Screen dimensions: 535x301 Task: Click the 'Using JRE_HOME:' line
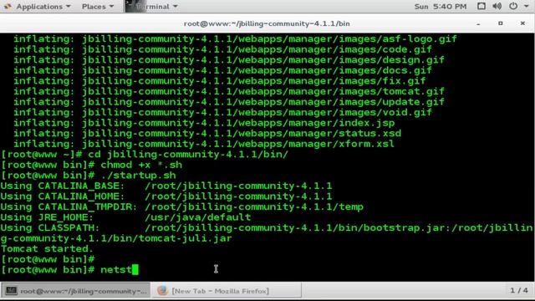[x=126, y=217]
